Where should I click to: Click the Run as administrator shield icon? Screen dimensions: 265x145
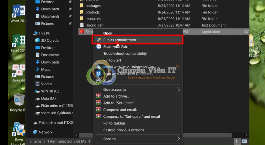point(99,40)
